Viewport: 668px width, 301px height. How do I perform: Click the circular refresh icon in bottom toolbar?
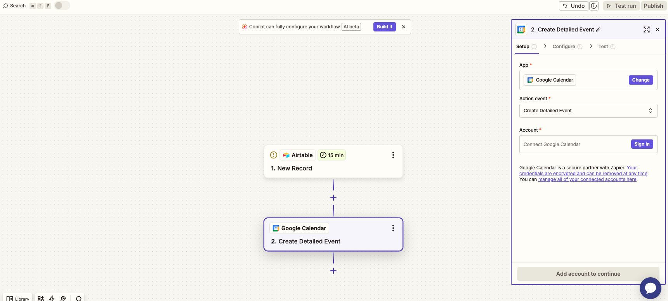(63, 298)
